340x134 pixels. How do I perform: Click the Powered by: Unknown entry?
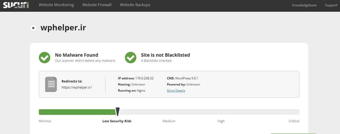(x=184, y=84)
